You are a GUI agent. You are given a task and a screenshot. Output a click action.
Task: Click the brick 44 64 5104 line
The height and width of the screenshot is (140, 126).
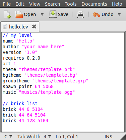24,115
